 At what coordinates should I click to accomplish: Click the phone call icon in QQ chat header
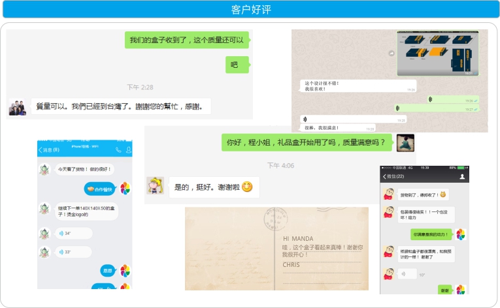click(118, 150)
